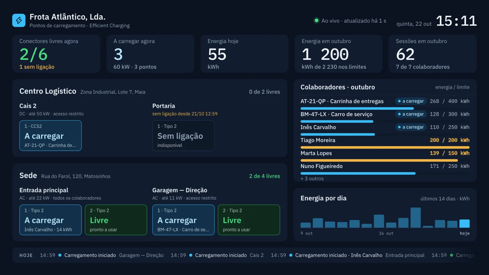Click the Sede site heading
Viewport: 489px width, 275px height.
[28, 175]
